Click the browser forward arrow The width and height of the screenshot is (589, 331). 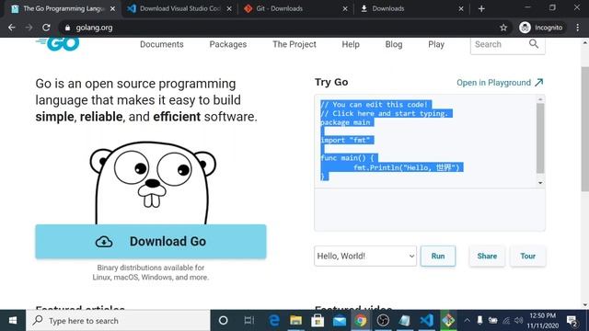click(29, 28)
